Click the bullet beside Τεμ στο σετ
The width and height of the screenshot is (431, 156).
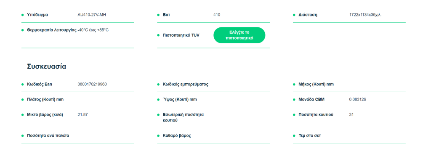point(294,136)
